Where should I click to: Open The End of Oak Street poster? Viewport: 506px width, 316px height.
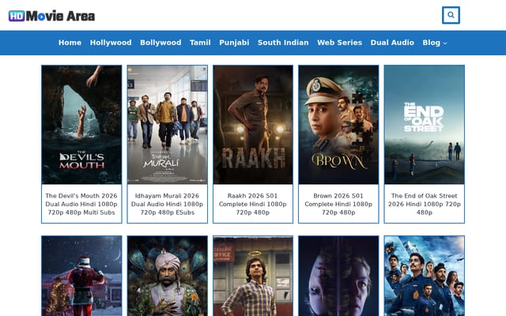[x=425, y=125]
